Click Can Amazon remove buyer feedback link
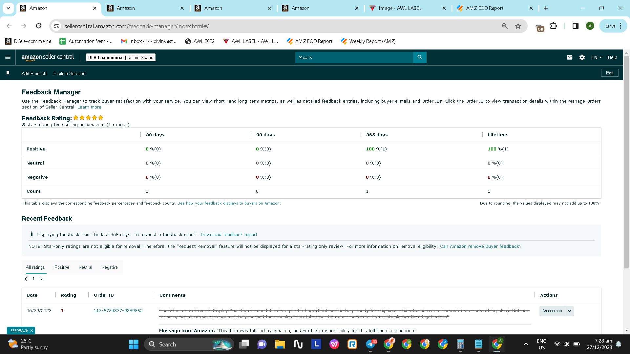Viewport: 630px width, 354px height. click(x=480, y=246)
